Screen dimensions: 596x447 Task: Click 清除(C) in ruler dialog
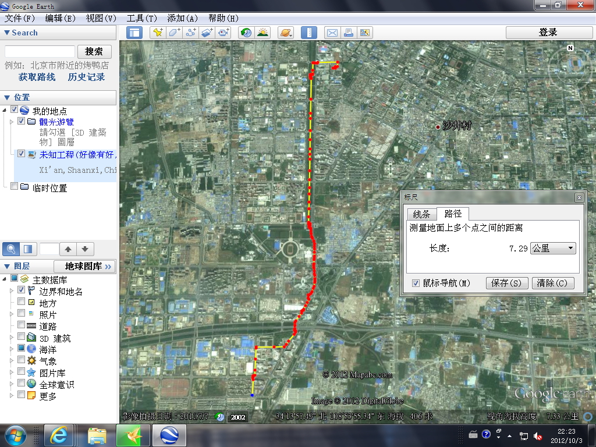coord(553,283)
